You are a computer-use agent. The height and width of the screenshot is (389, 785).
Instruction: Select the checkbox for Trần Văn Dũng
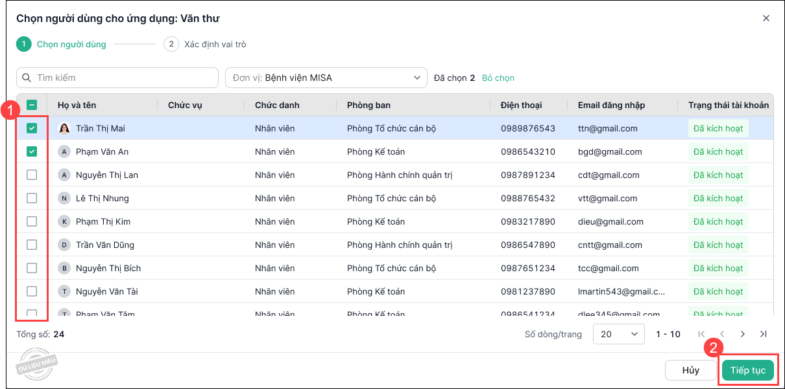pos(32,245)
